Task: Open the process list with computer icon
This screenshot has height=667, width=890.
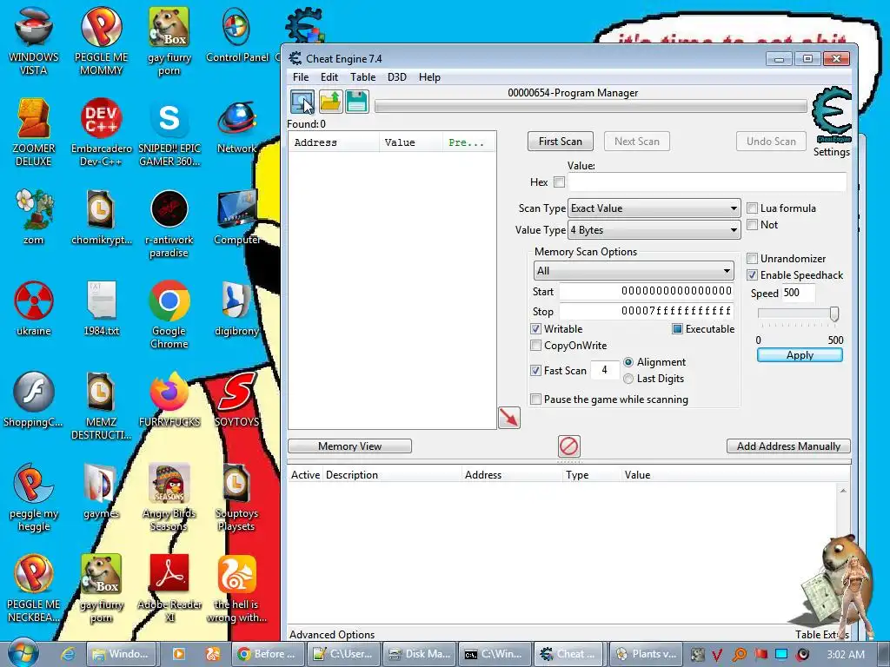Action: point(302,102)
